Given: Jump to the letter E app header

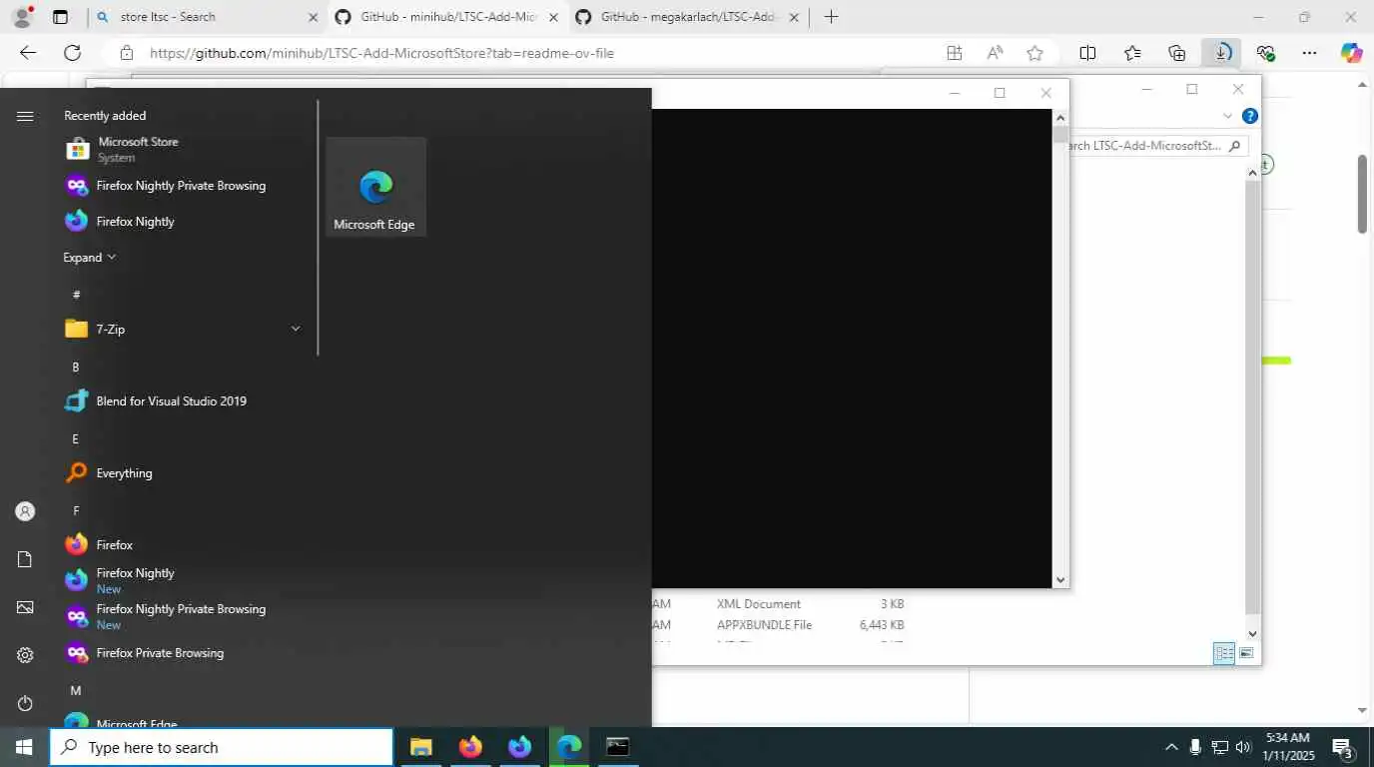Looking at the screenshot, I should pos(76,439).
